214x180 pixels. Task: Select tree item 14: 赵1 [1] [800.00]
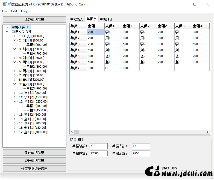[33, 119]
